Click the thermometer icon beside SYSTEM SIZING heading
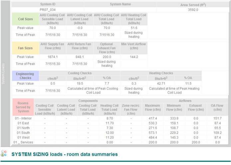Screen dimensions: 231x165 click(x=4, y=153)
